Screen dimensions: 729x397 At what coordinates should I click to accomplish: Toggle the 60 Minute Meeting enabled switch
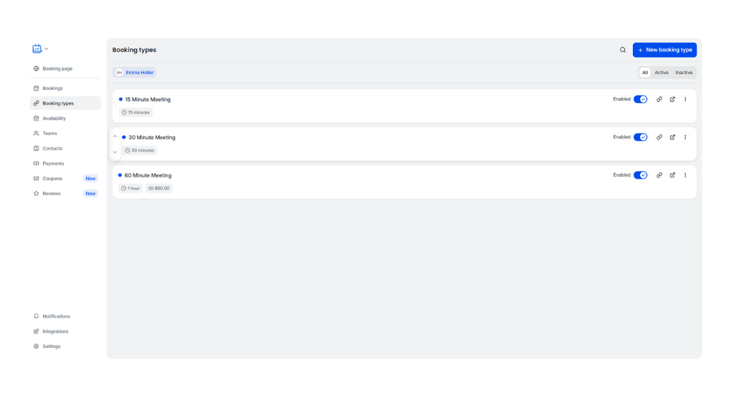pyautogui.click(x=640, y=175)
